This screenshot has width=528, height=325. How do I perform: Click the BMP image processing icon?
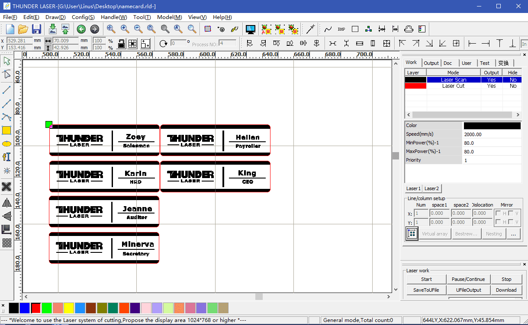click(x=341, y=29)
